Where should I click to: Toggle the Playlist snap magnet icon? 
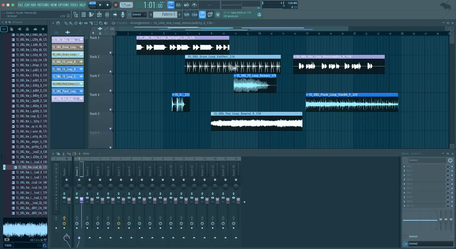58,23
